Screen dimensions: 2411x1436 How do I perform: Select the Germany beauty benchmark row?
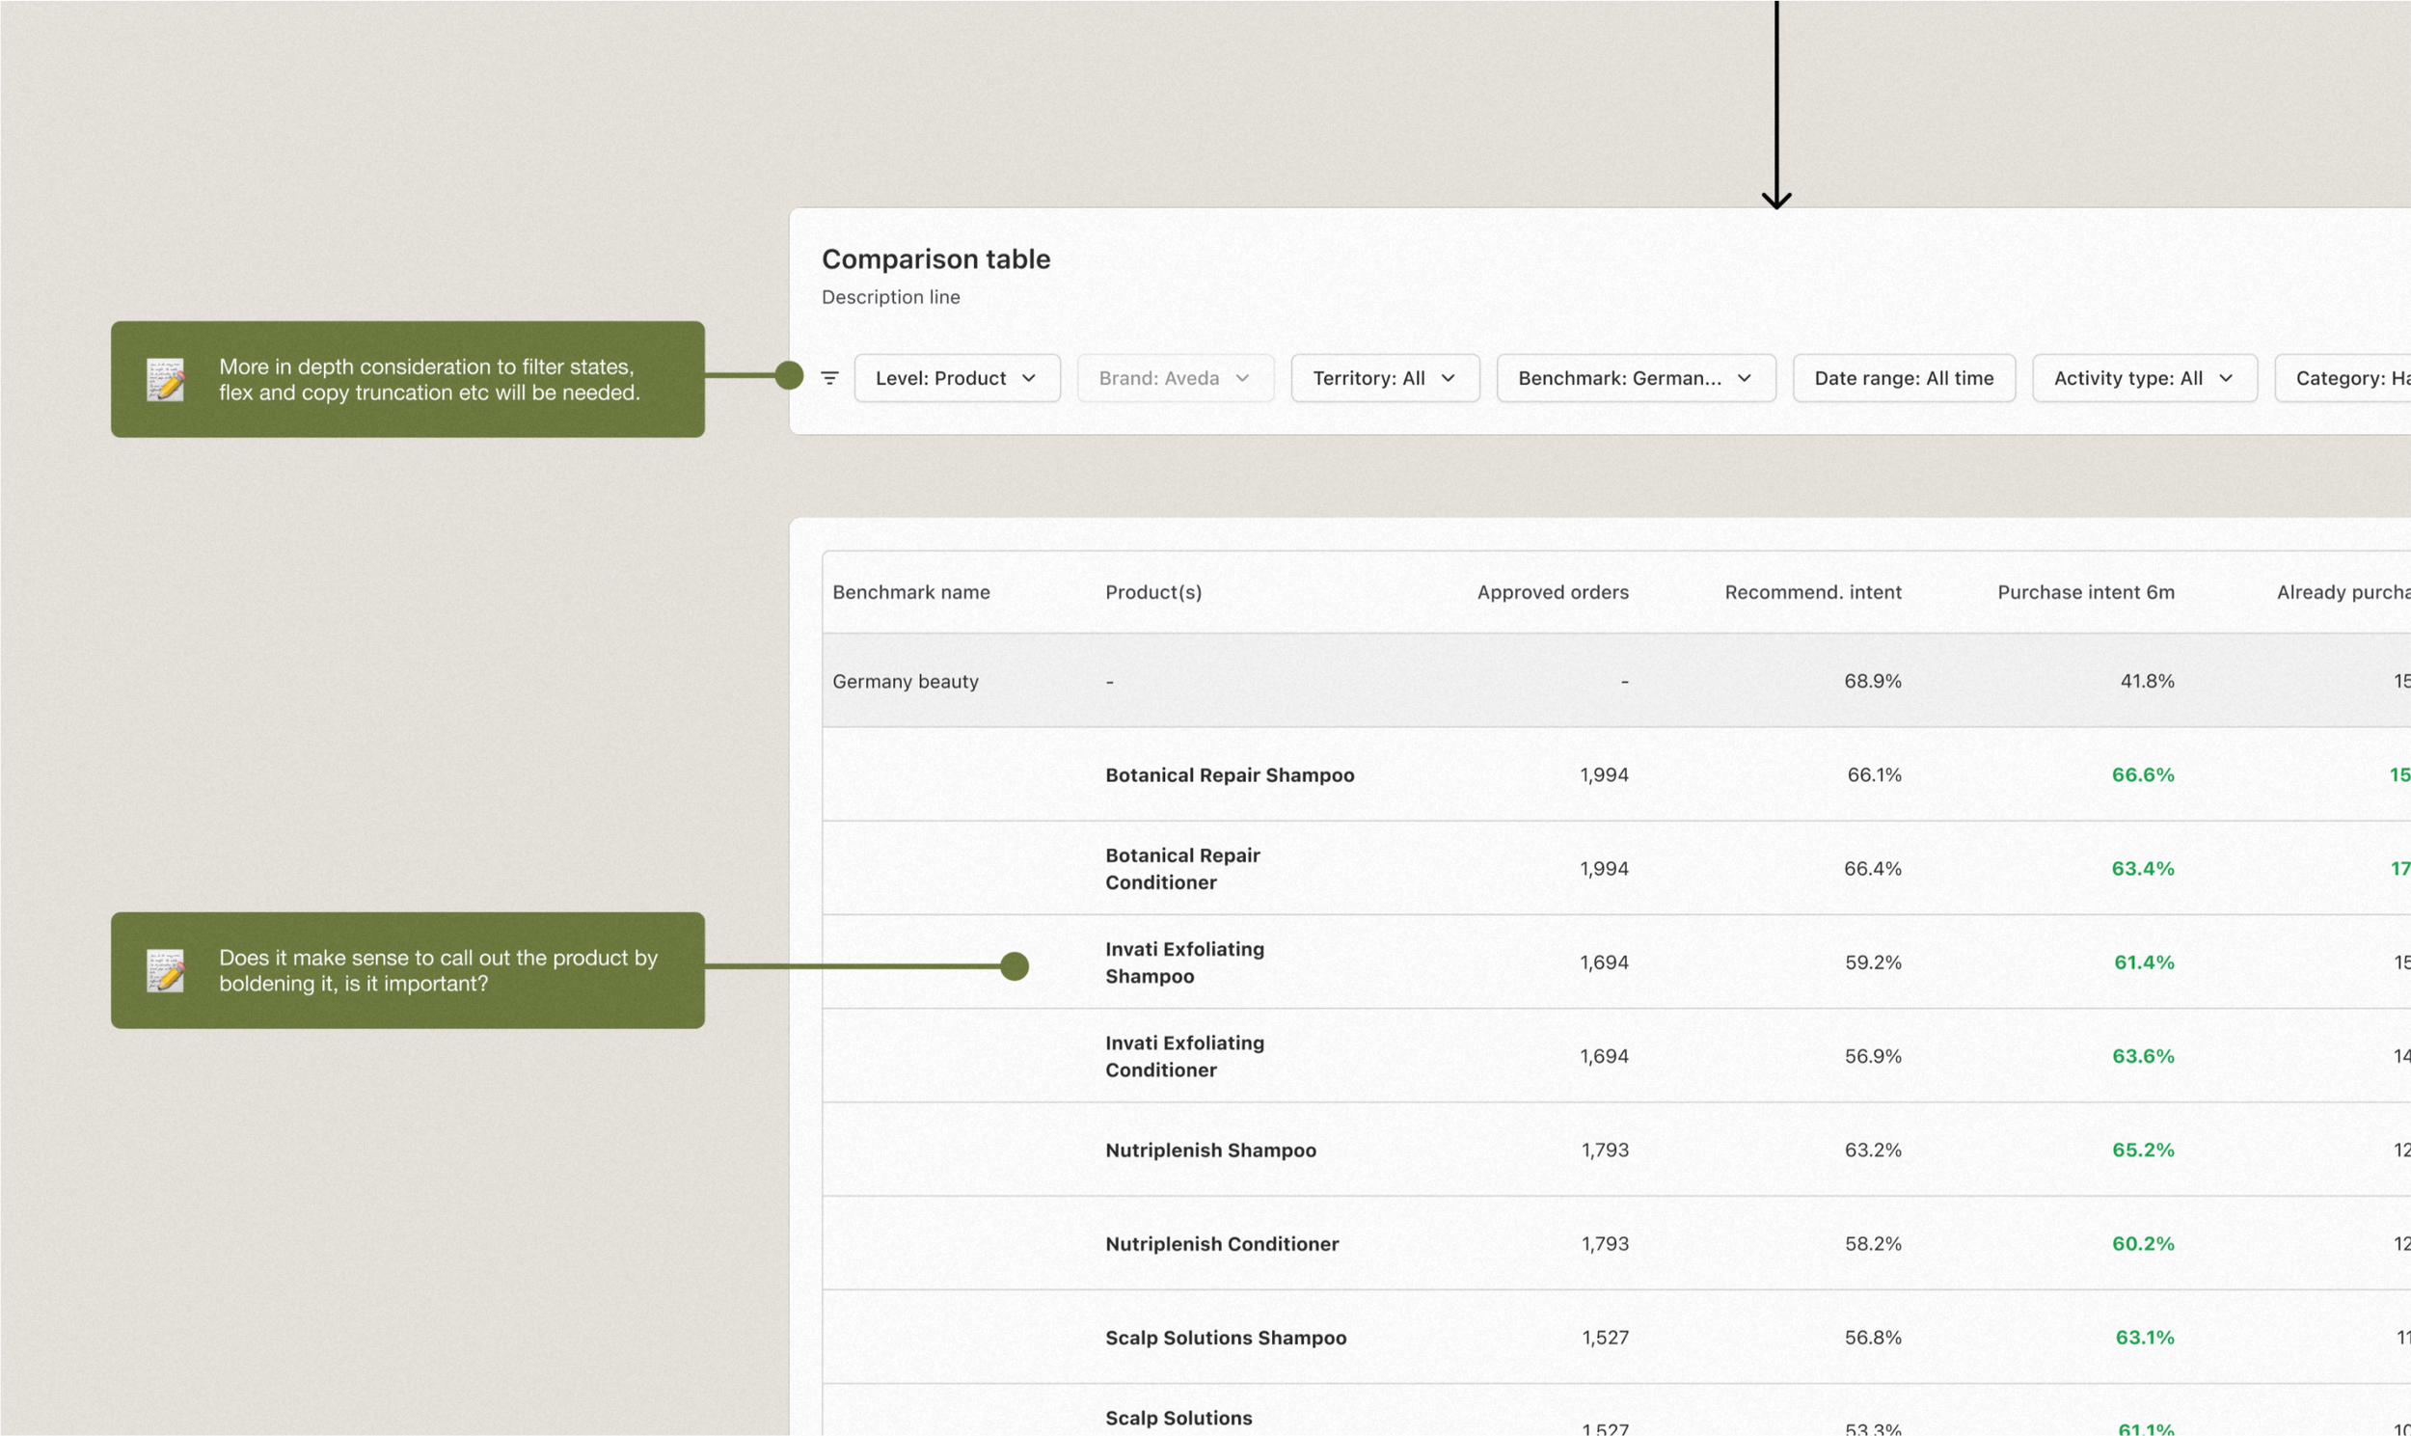[x=906, y=681]
